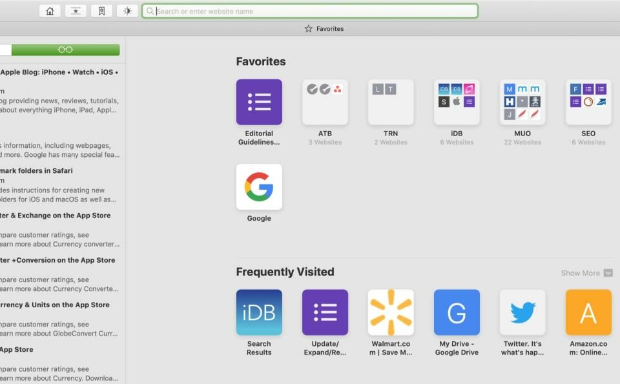The image size is (620, 384).
Task: Open the '+Conversion on the App Store' item
Action: [60, 274]
